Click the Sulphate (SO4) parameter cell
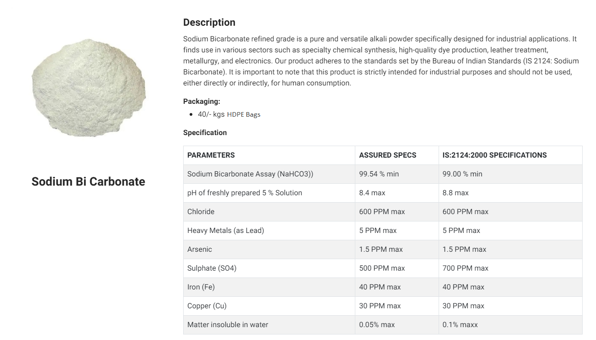The height and width of the screenshot is (340, 596). (x=269, y=268)
